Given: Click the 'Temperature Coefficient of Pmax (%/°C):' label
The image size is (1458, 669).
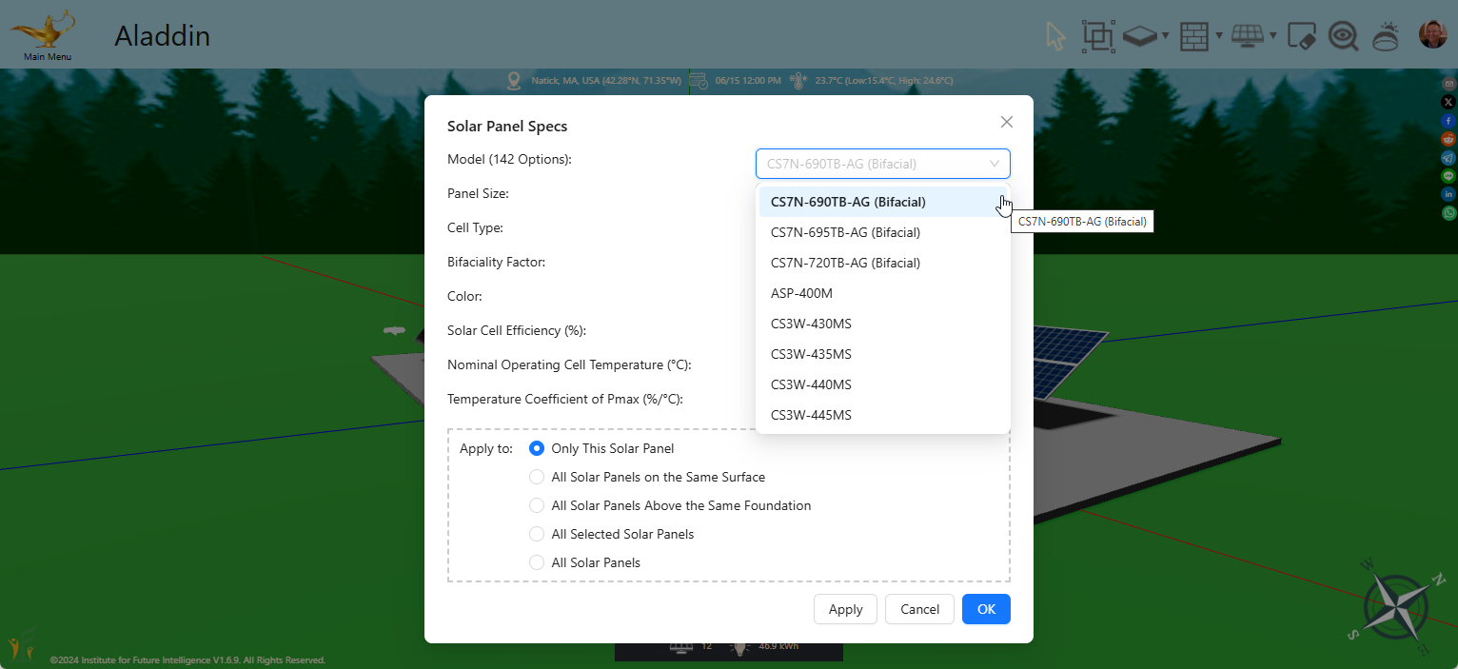Looking at the screenshot, I should point(565,399).
